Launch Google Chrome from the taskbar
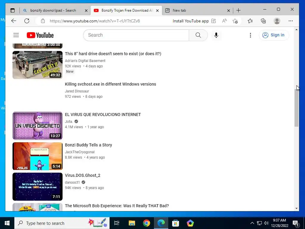 click(147, 223)
